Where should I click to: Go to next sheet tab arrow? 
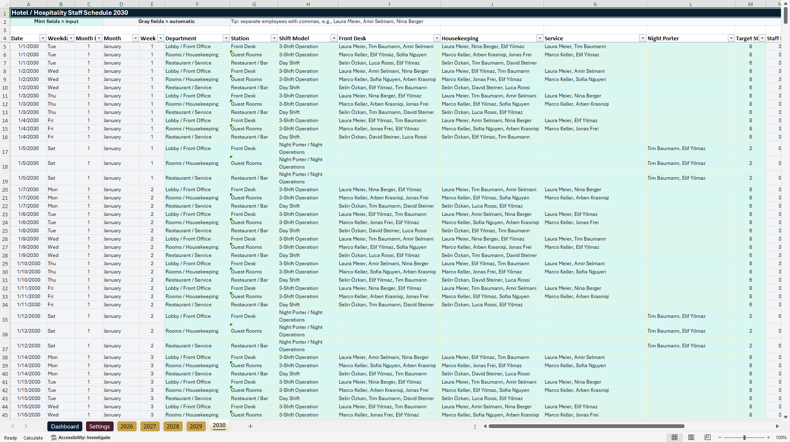click(x=26, y=426)
